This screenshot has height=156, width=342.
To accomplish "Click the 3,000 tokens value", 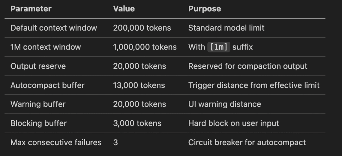I will point(137,123).
